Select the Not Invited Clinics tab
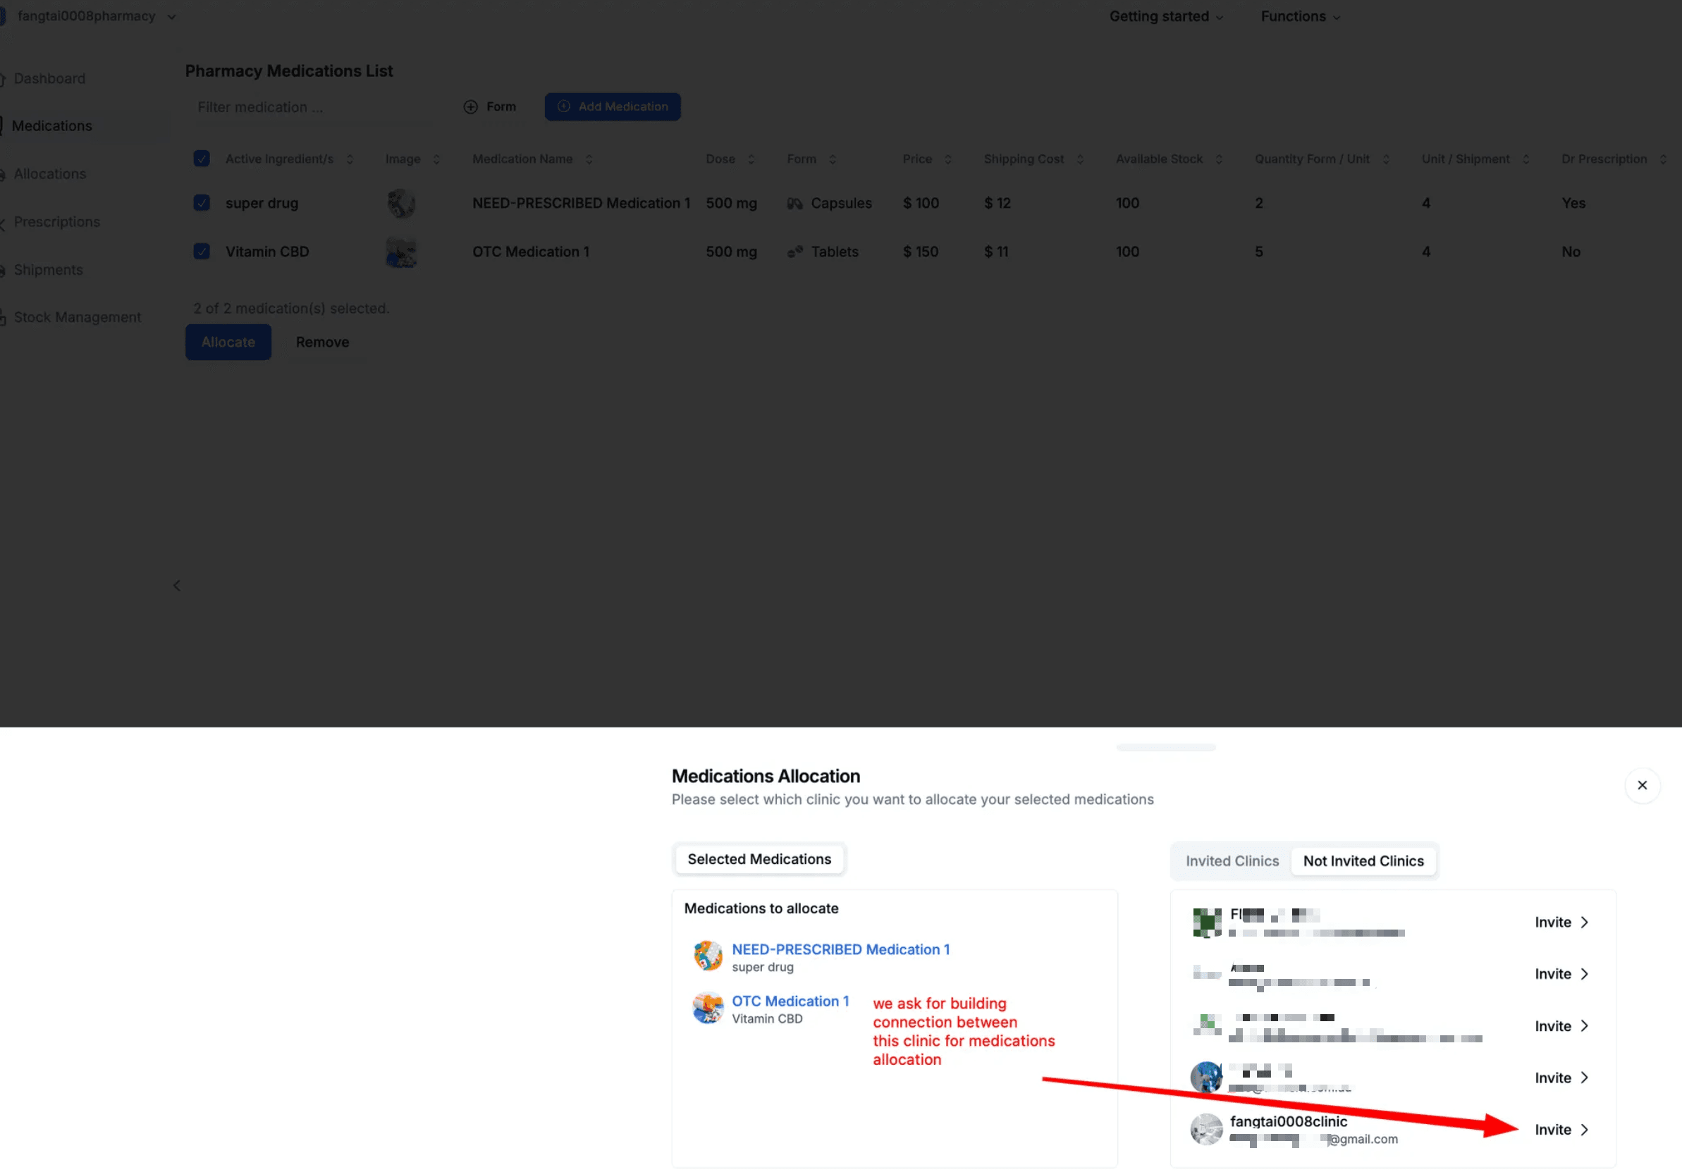 pyautogui.click(x=1363, y=861)
